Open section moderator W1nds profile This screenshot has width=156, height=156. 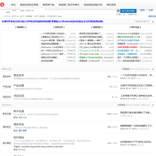130,105
